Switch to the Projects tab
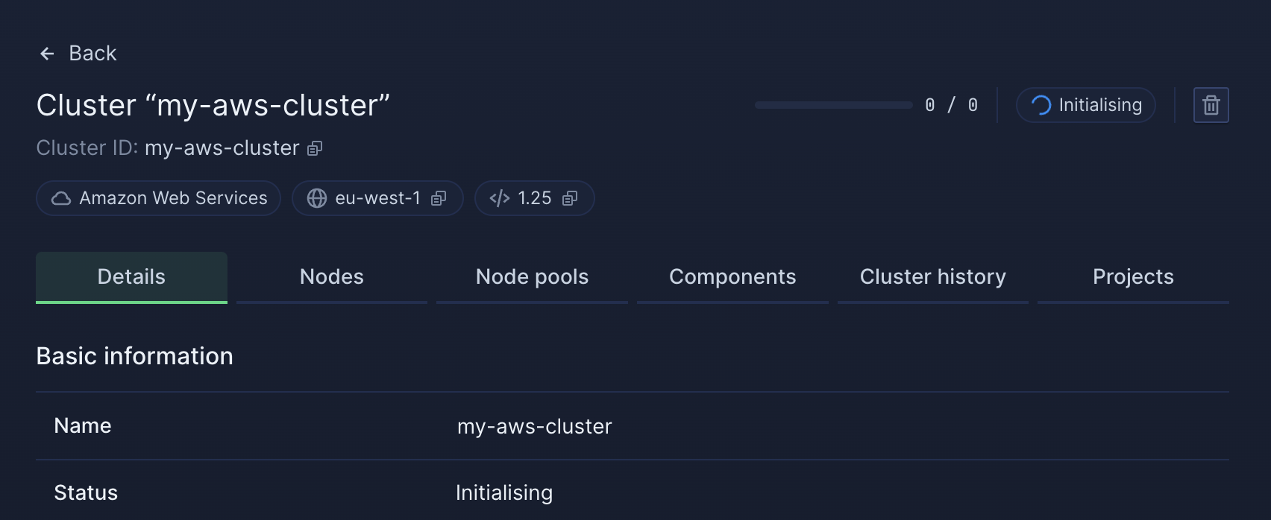Viewport: 1271px width, 520px height. tap(1133, 276)
